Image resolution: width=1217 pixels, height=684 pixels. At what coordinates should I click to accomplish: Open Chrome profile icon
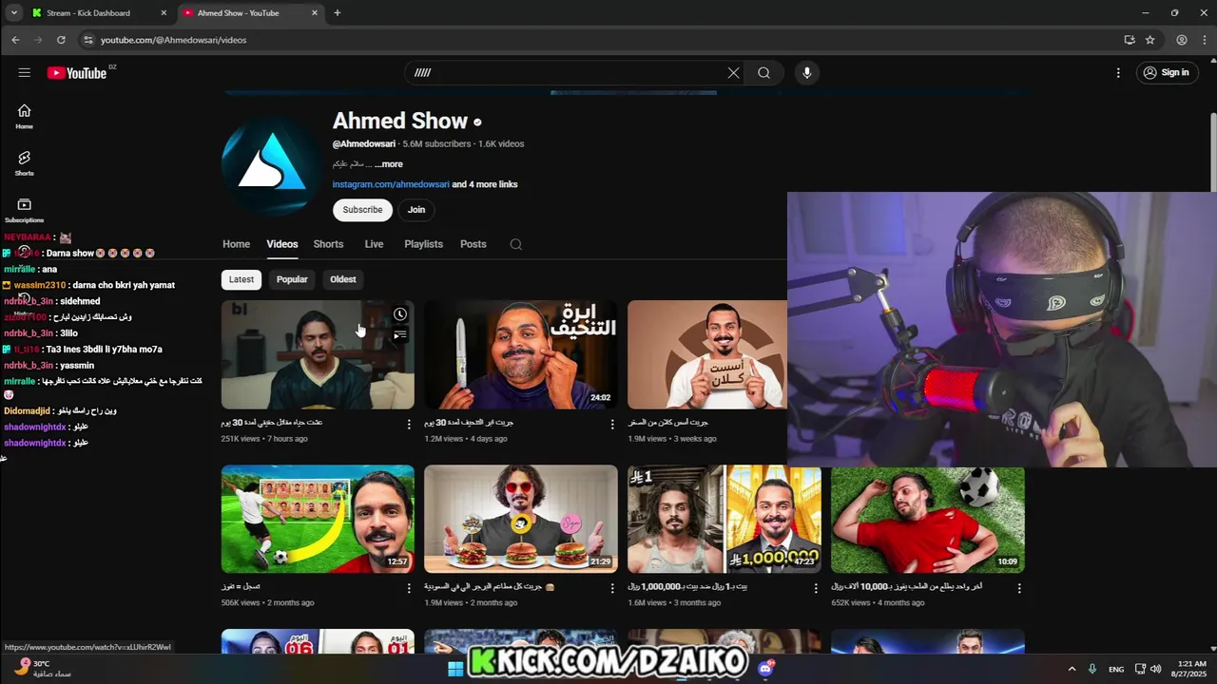(1182, 40)
